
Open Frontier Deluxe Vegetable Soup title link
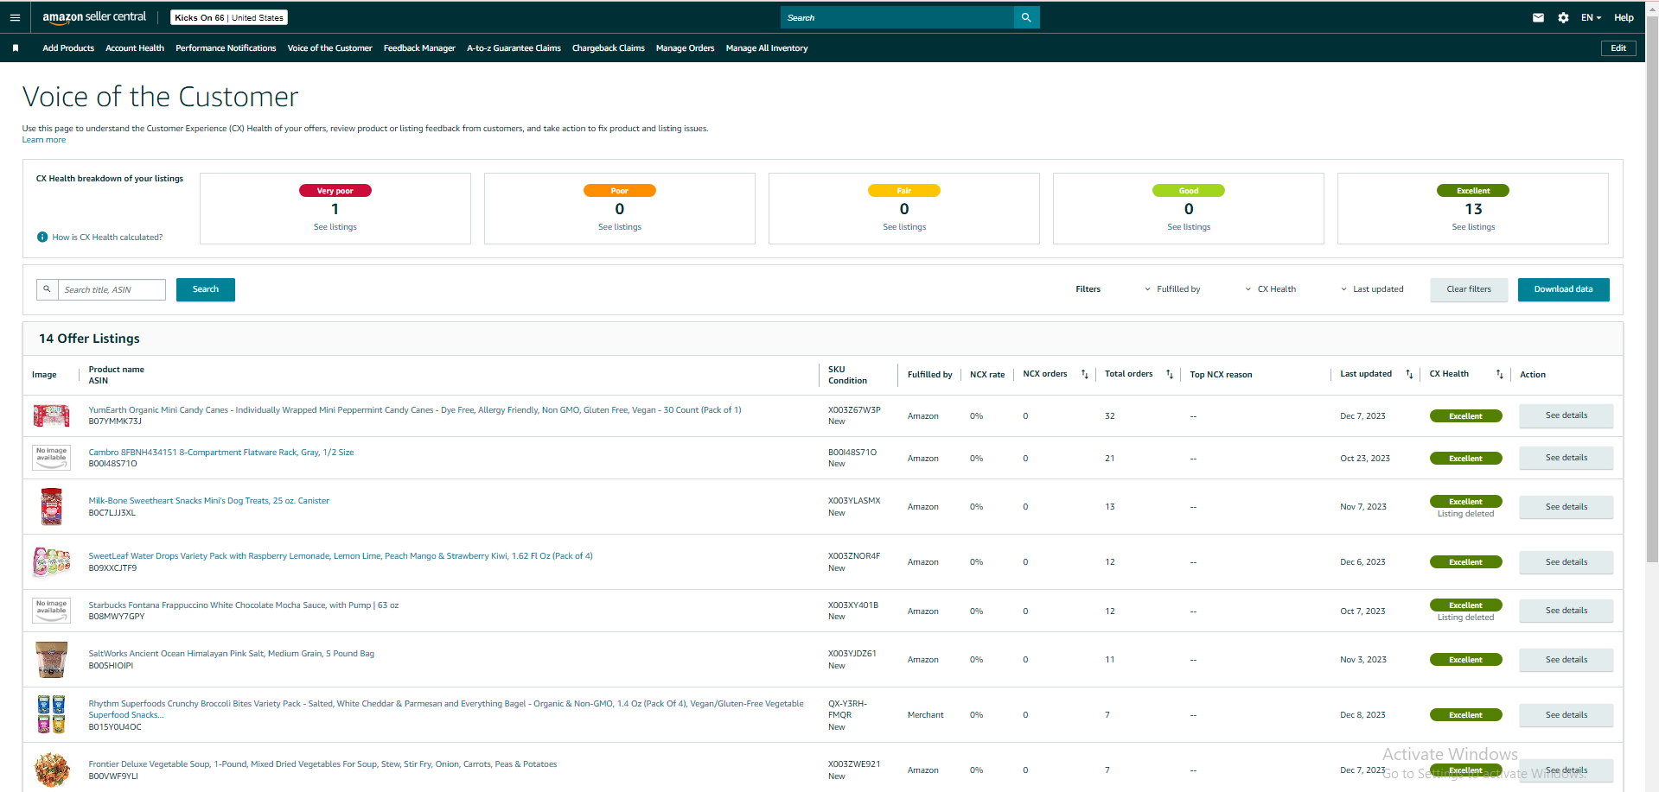pos(322,764)
